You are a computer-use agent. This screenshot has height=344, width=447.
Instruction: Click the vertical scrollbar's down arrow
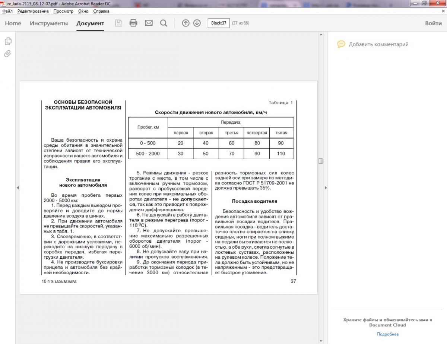321,340
